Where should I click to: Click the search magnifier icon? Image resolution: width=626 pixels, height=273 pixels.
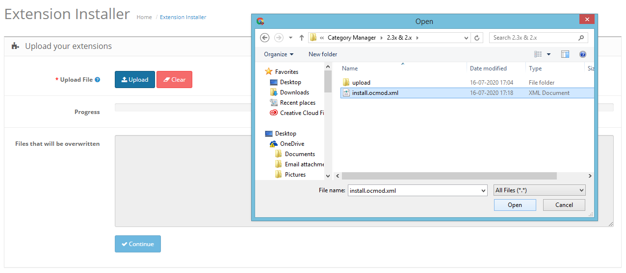coord(581,38)
